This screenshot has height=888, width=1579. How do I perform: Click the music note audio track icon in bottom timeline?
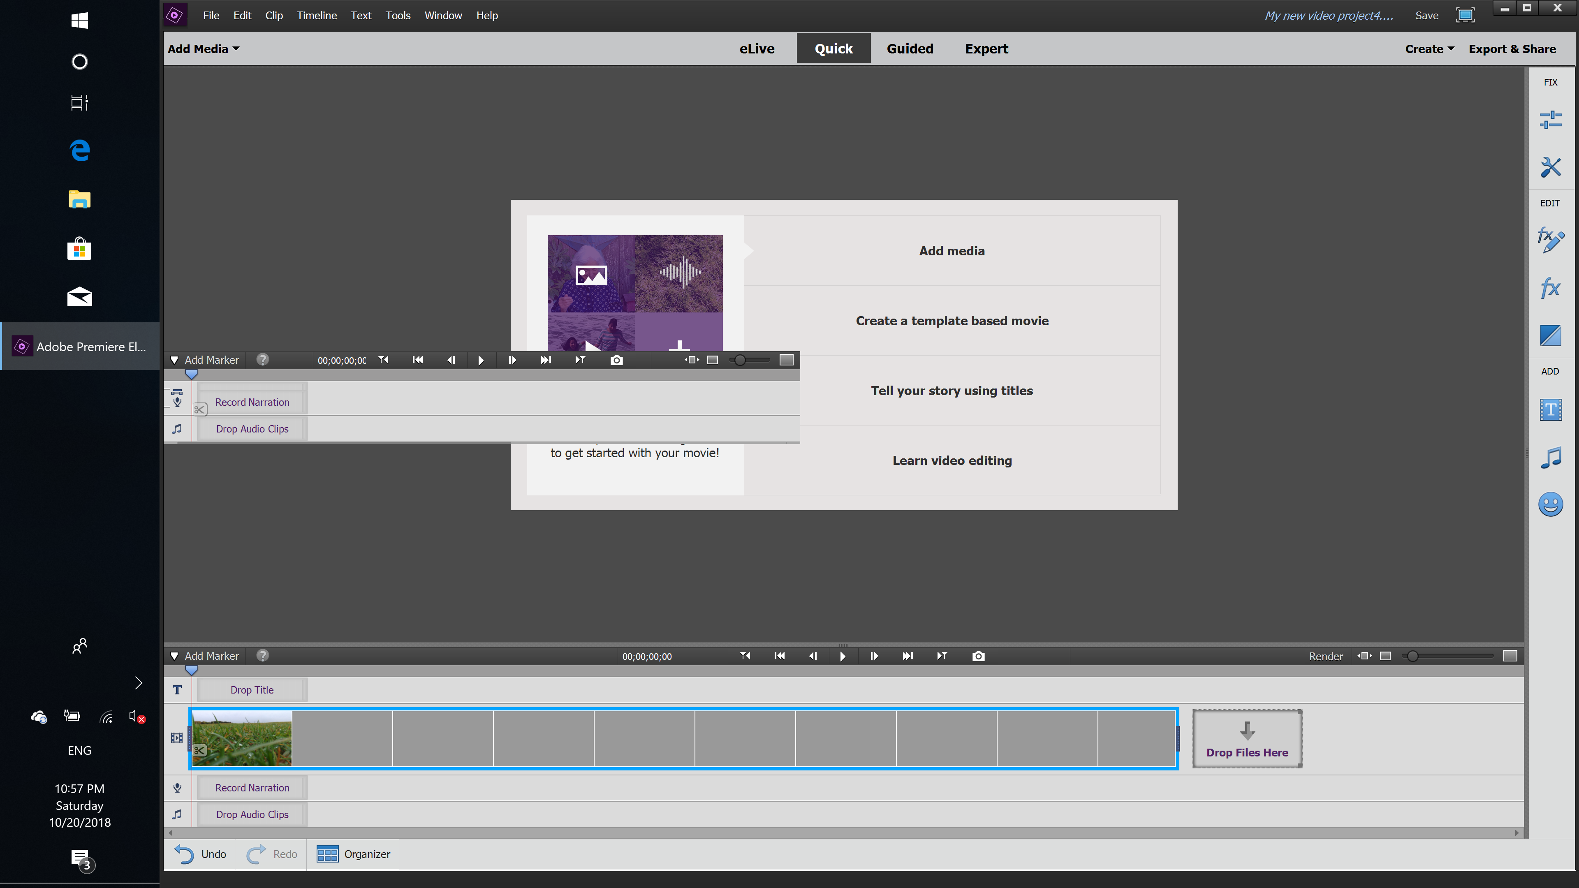tap(177, 814)
